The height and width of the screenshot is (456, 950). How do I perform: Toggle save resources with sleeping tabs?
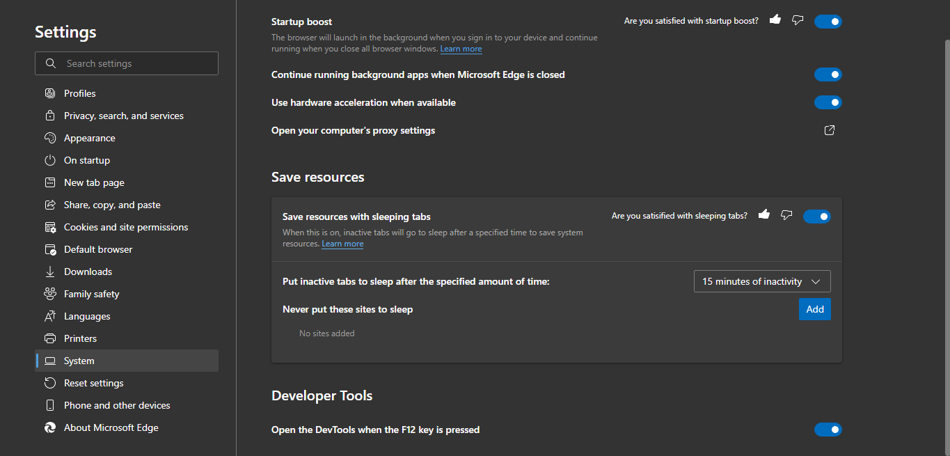coord(816,216)
